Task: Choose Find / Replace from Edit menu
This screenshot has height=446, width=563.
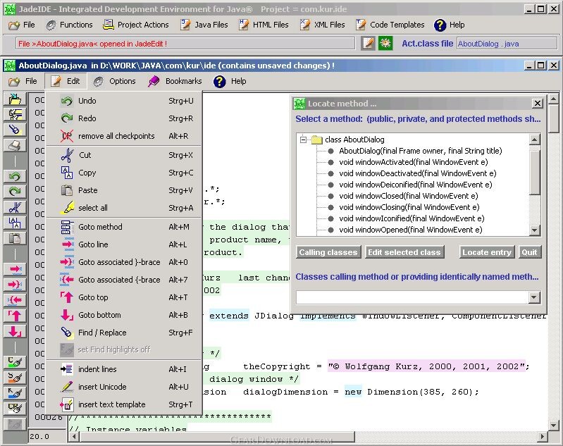Action: pyautogui.click(x=124, y=333)
